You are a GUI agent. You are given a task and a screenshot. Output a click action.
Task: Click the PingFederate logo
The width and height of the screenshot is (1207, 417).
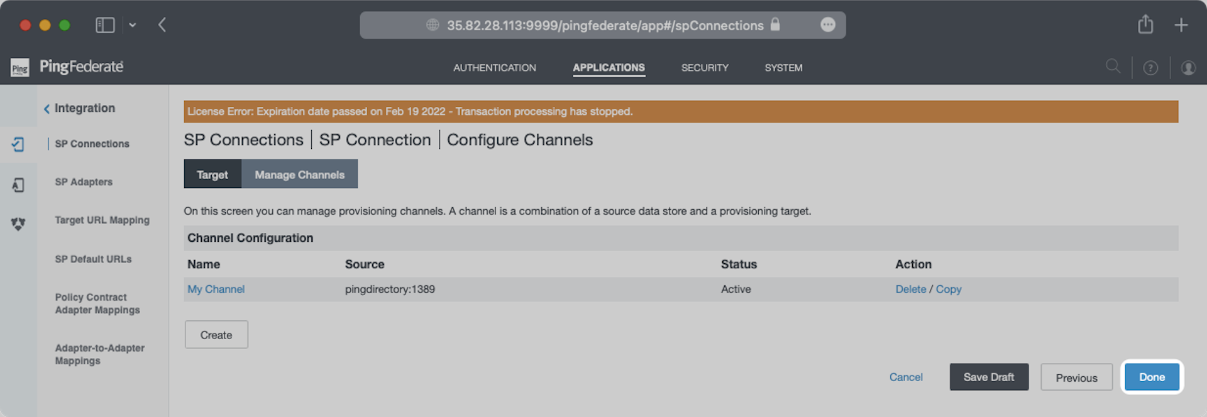tap(67, 67)
